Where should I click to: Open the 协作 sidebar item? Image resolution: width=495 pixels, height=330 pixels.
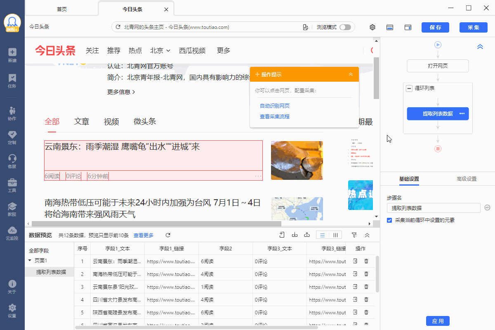click(x=12, y=113)
